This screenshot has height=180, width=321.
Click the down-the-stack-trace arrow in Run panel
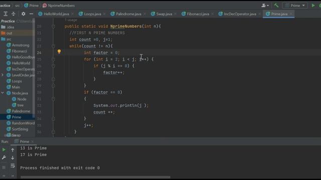coord(13,158)
